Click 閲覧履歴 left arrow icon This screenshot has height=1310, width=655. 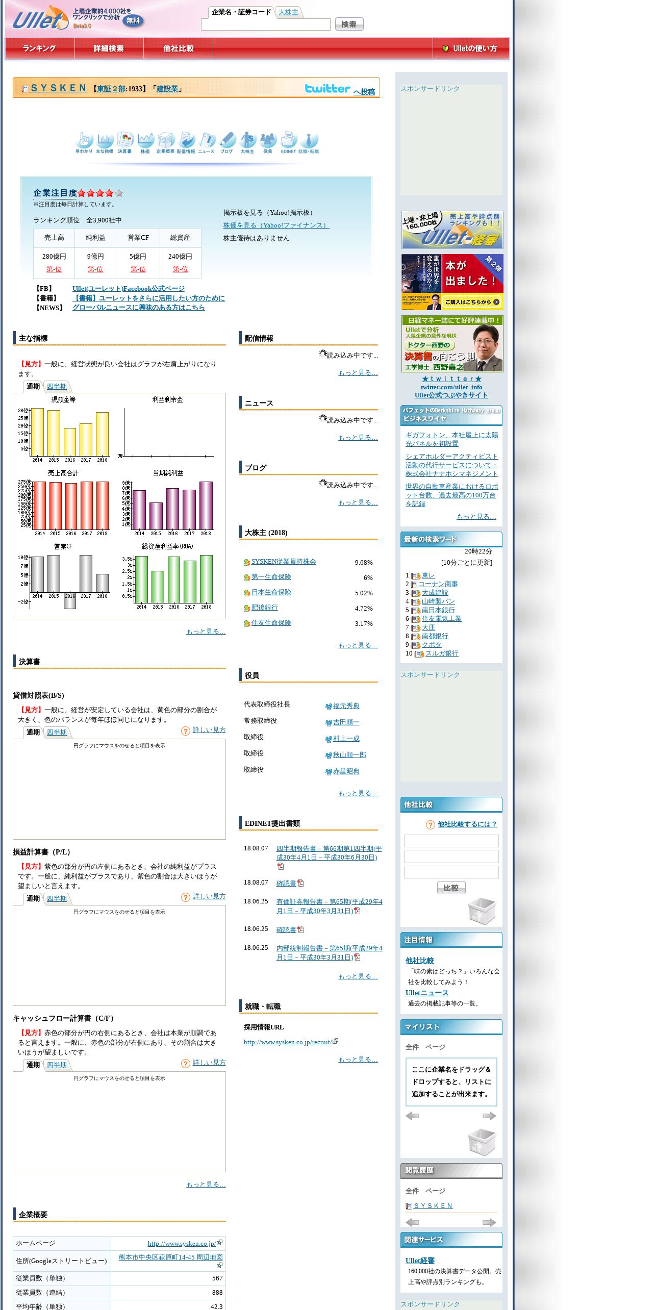point(413,1222)
